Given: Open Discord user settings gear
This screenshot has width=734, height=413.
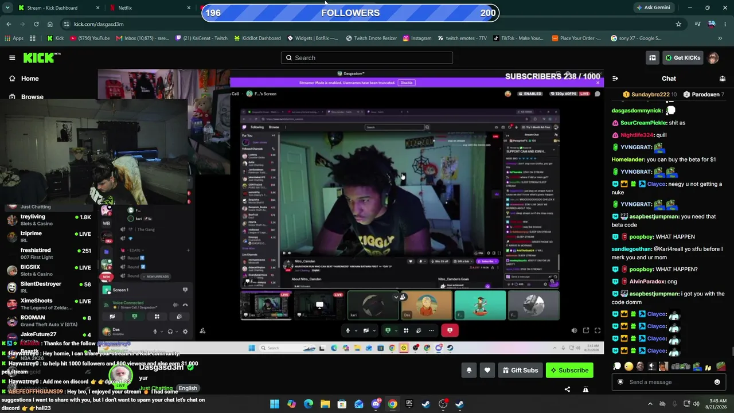Looking at the screenshot, I should (185, 332).
